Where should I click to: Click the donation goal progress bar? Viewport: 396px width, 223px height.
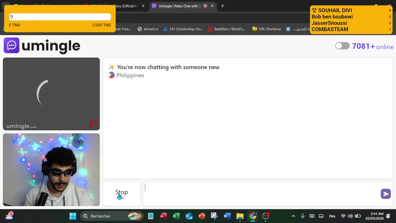(60, 17)
